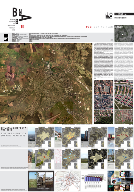134x192 pixels.
Task: Click the red PUG title
Action: tap(89, 27)
